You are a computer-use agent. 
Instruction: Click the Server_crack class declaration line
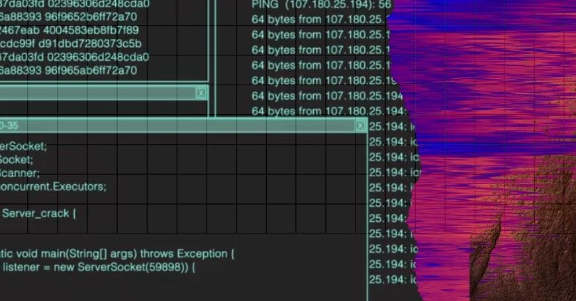pos(40,213)
